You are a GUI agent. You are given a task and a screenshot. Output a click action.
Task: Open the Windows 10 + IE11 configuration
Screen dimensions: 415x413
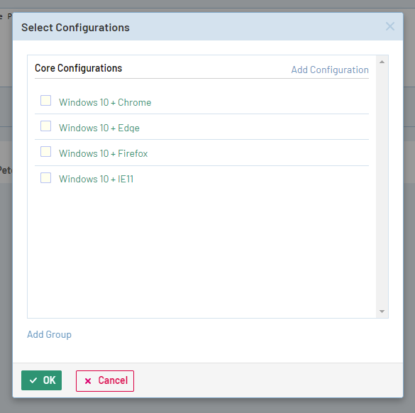[x=96, y=180]
